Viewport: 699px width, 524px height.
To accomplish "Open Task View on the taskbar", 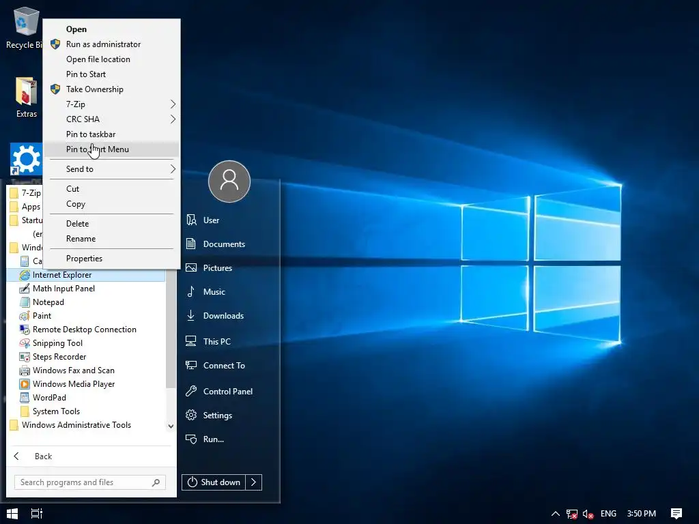I will click(x=37, y=513).
